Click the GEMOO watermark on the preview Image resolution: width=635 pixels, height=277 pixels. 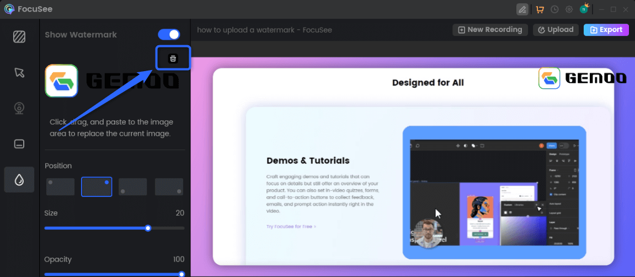(x=582, y=78)
